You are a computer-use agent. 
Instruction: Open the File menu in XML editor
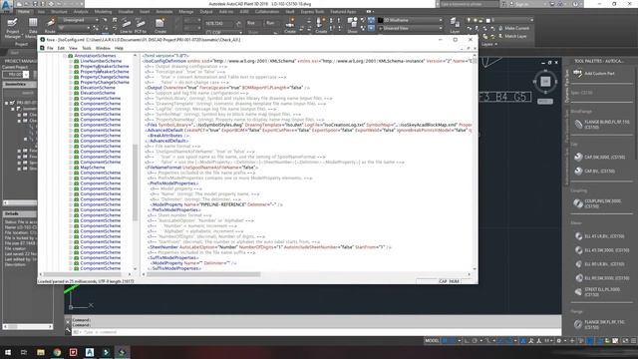50,48
